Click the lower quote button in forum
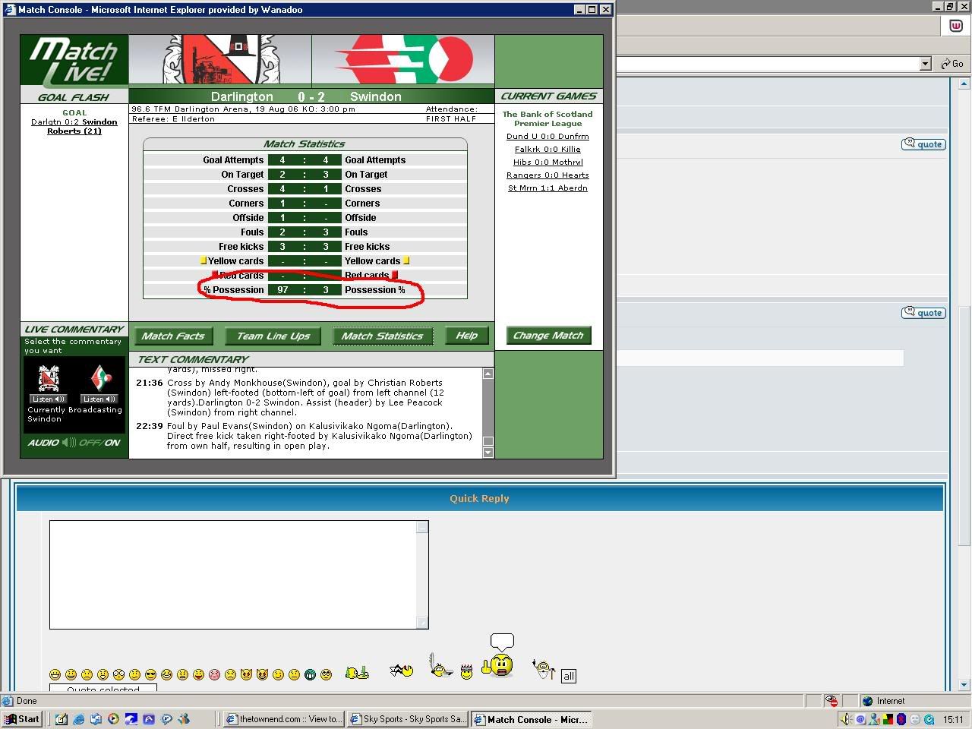 point(923,313)
